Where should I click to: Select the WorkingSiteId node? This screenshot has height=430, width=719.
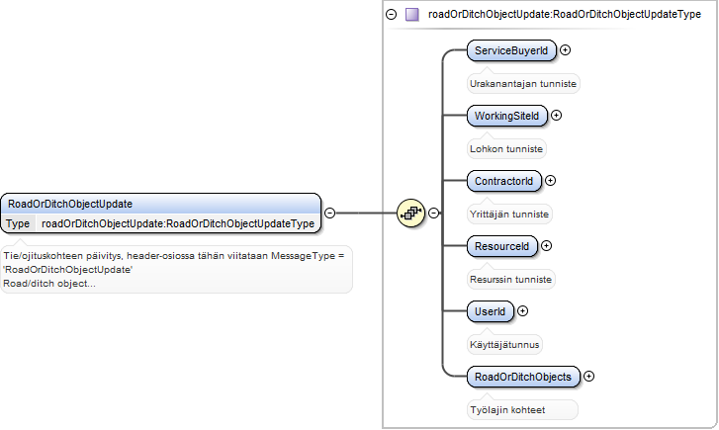(506, 116)
